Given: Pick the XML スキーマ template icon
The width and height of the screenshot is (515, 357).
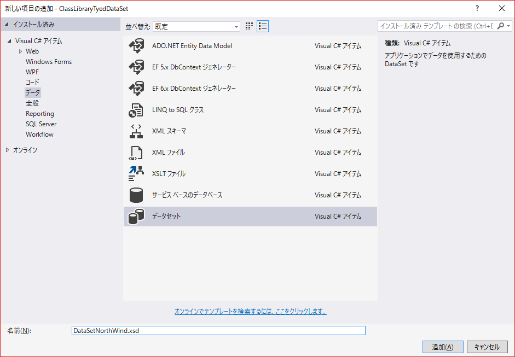Looking at the screenshot, I should (x=136, y=131).
